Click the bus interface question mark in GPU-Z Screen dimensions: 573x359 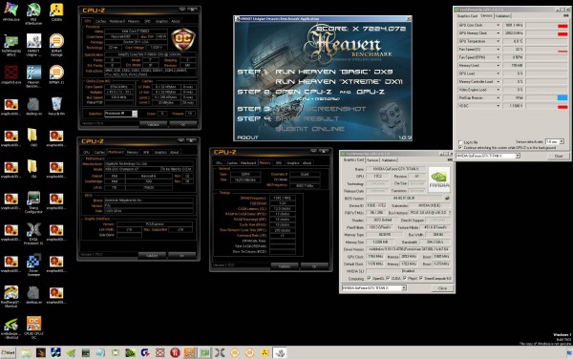pyautogui.click(x=449, y=213)
